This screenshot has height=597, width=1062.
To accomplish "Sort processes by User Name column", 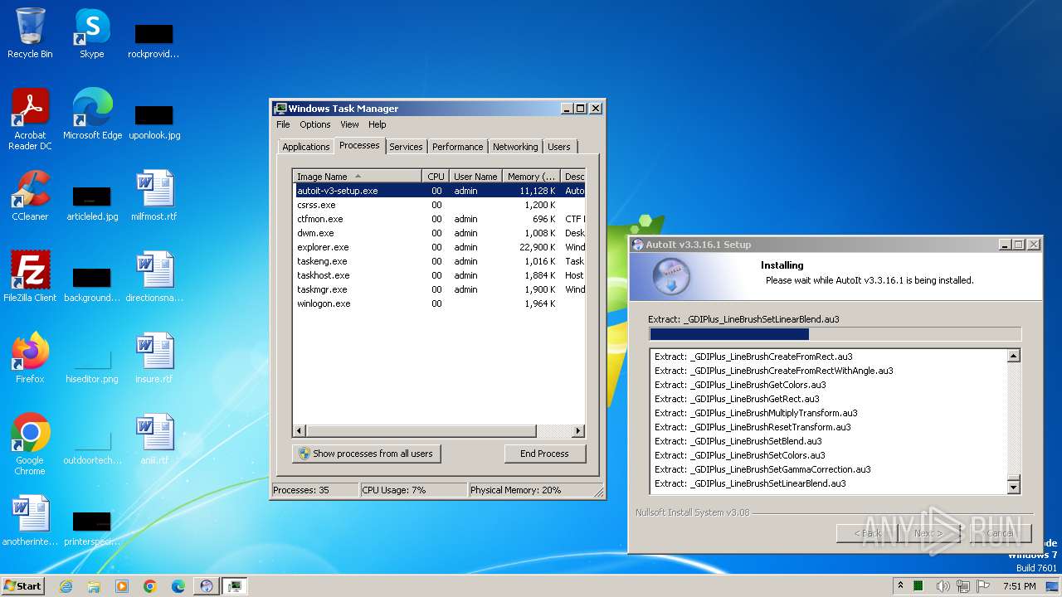I will coord(475,177).
